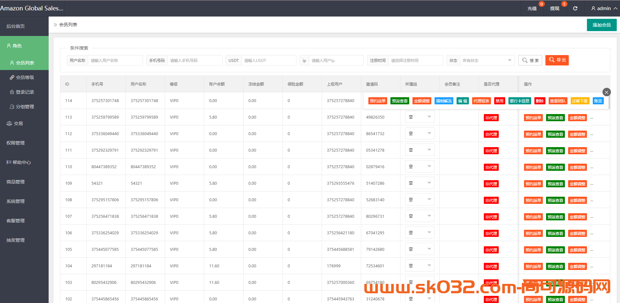Show more actions for row 106
Viewport: 620px width, 303px height.
pyautogui.click(x=592, y=234)
